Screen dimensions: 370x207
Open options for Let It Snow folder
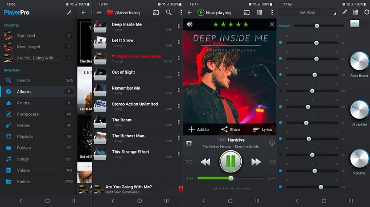click(x=179, y=42)
